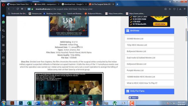Image resolution: width=188 pixels, height=106 pixels.
Task: Open Search and Browse bookmark
Action: (x=73, y=14)
